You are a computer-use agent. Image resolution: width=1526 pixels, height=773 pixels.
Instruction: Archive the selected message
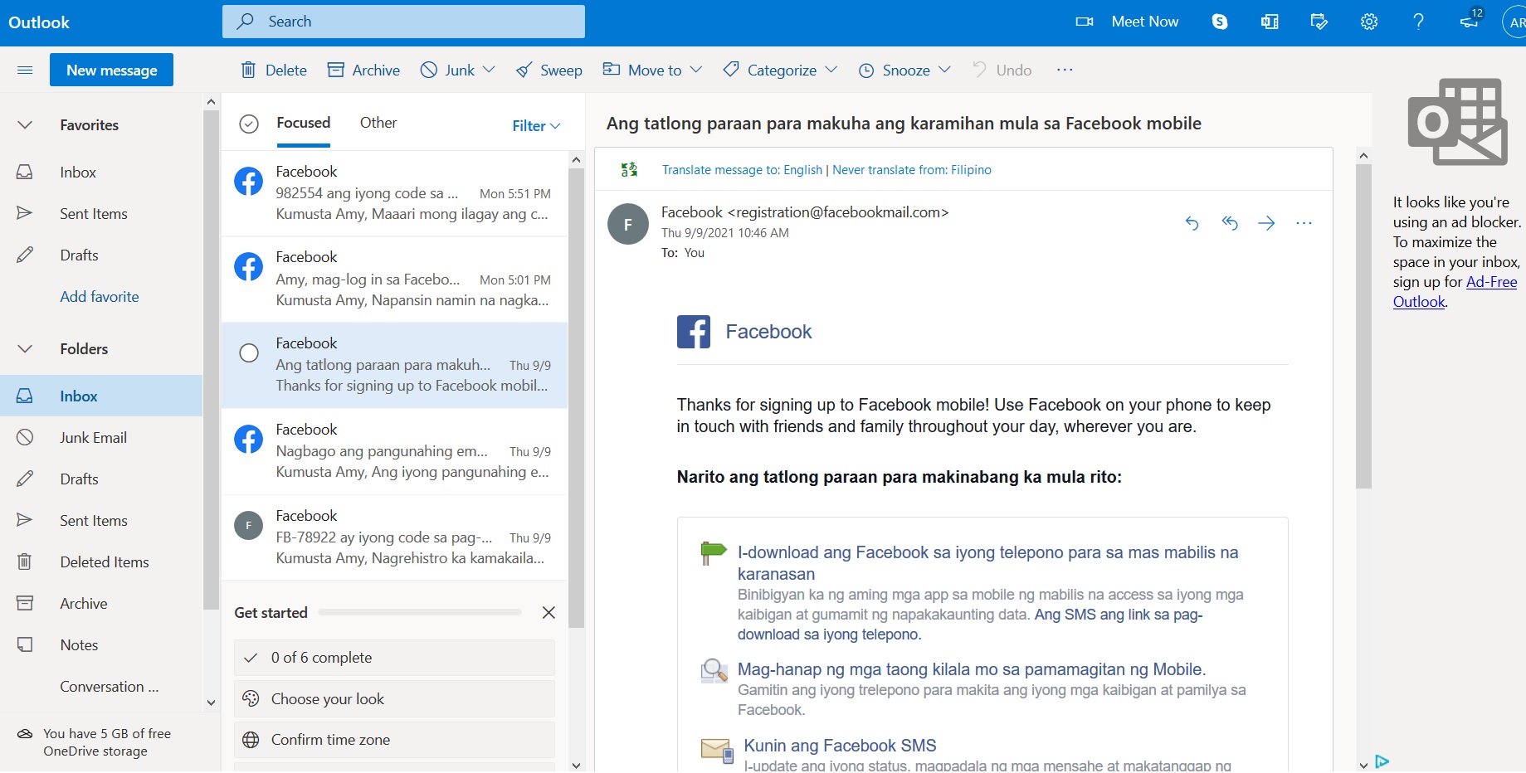click(363, 70)
